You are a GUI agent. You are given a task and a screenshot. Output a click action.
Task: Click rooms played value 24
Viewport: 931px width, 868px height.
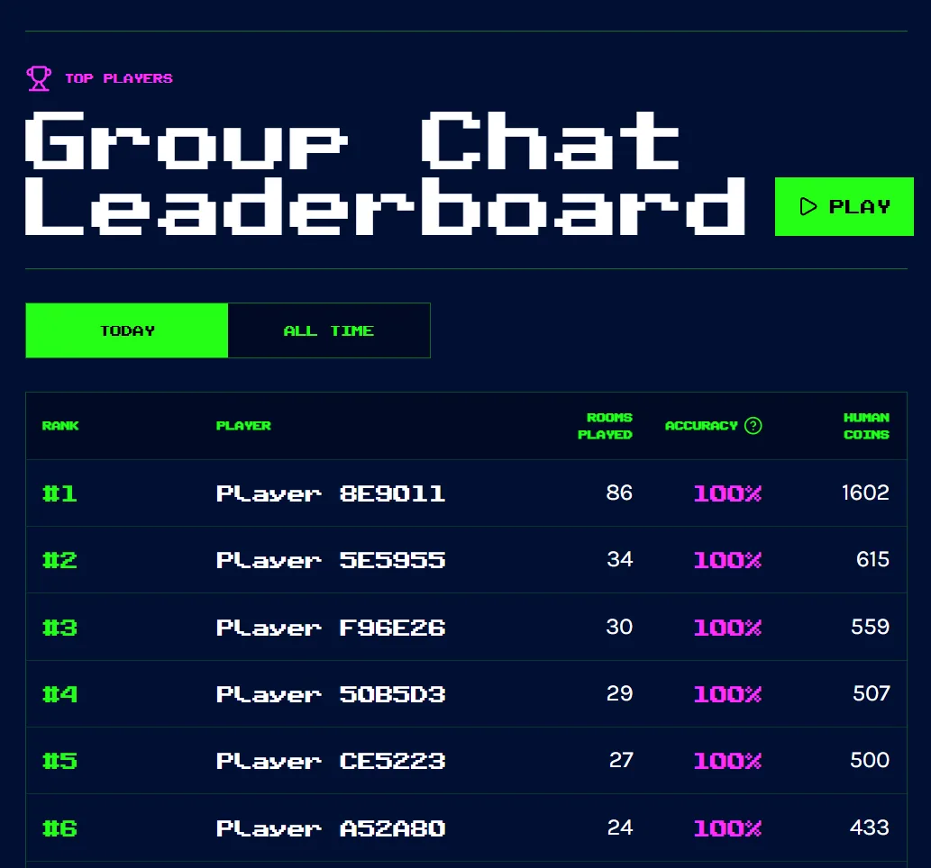pos(620,827)
